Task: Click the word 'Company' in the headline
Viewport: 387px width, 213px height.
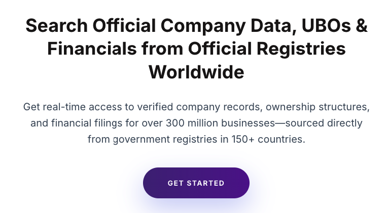Action: pos(203,26)
